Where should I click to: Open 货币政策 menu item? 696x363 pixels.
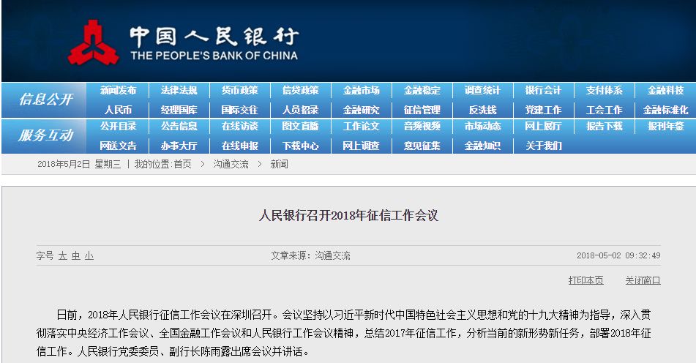(240, 91)
